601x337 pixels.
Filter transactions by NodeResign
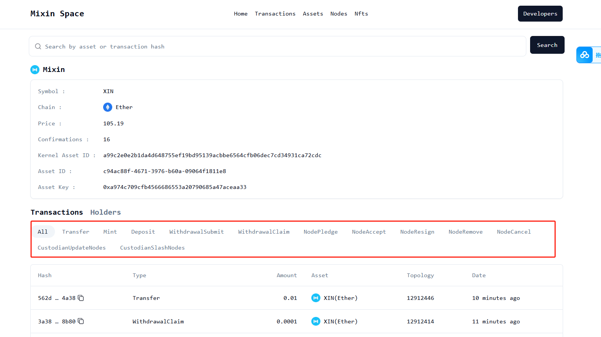pyautogui.click(x=417, y=232)
